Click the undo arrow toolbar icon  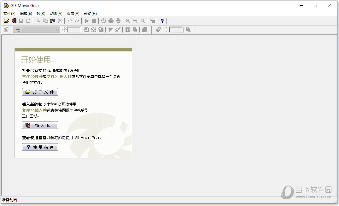coord(70,21)
